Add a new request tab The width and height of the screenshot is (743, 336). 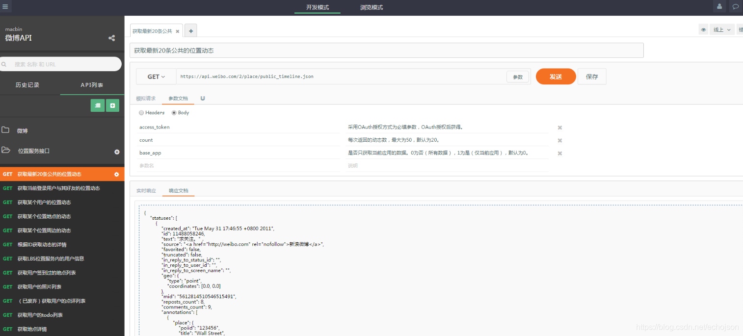coord(190,30)
